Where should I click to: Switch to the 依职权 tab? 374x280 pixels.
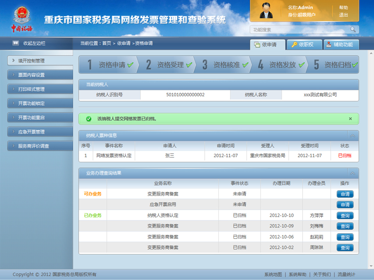click(304, 45)
